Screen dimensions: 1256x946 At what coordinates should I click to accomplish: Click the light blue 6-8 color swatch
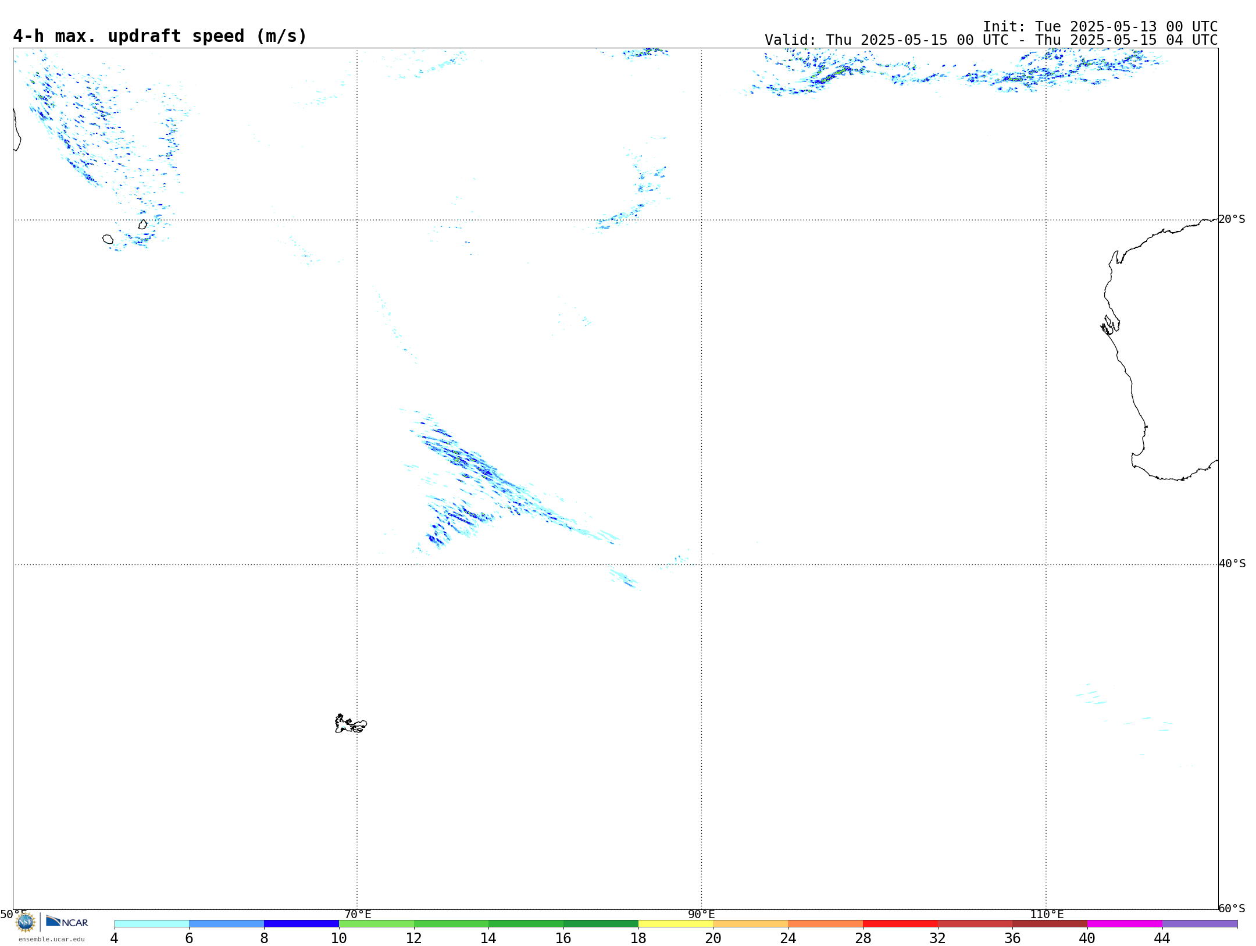coord(227,923)
